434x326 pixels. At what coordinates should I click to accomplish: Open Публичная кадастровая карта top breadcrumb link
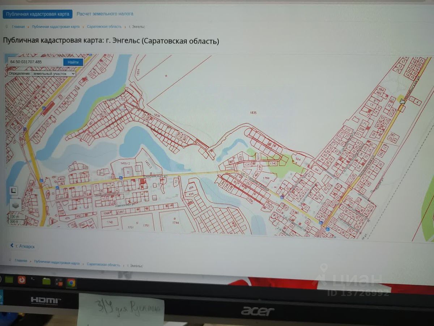point(56,27)
